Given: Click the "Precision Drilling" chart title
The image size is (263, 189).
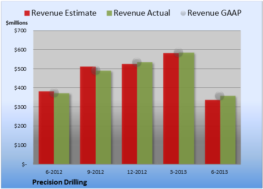Looking at the screenshot, I should pos(59,182).
